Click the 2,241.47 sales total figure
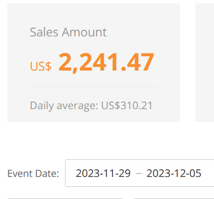The width and height of the screenshot is (214, 199). (106, 62)
